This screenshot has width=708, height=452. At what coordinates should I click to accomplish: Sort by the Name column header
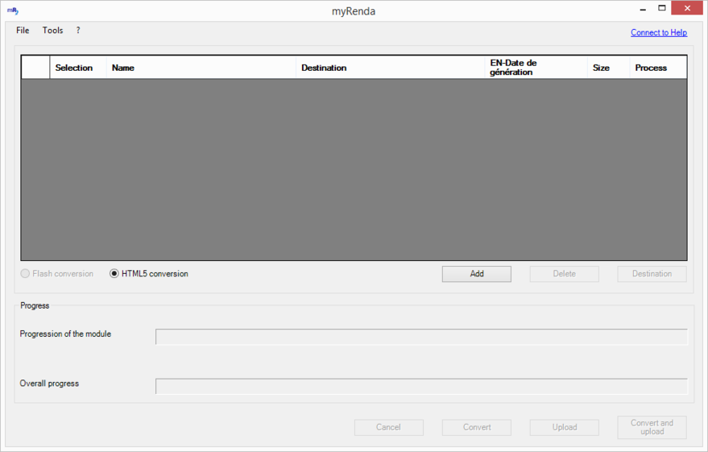[201, 68]
